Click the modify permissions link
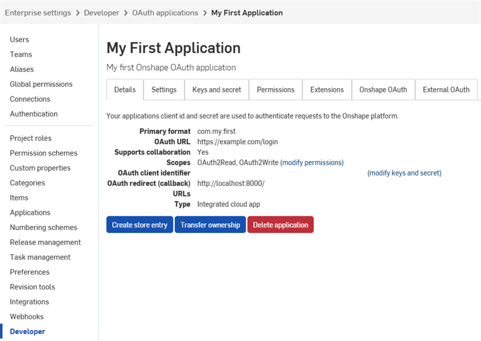481x341 pixels. click(x=311, y=162)
